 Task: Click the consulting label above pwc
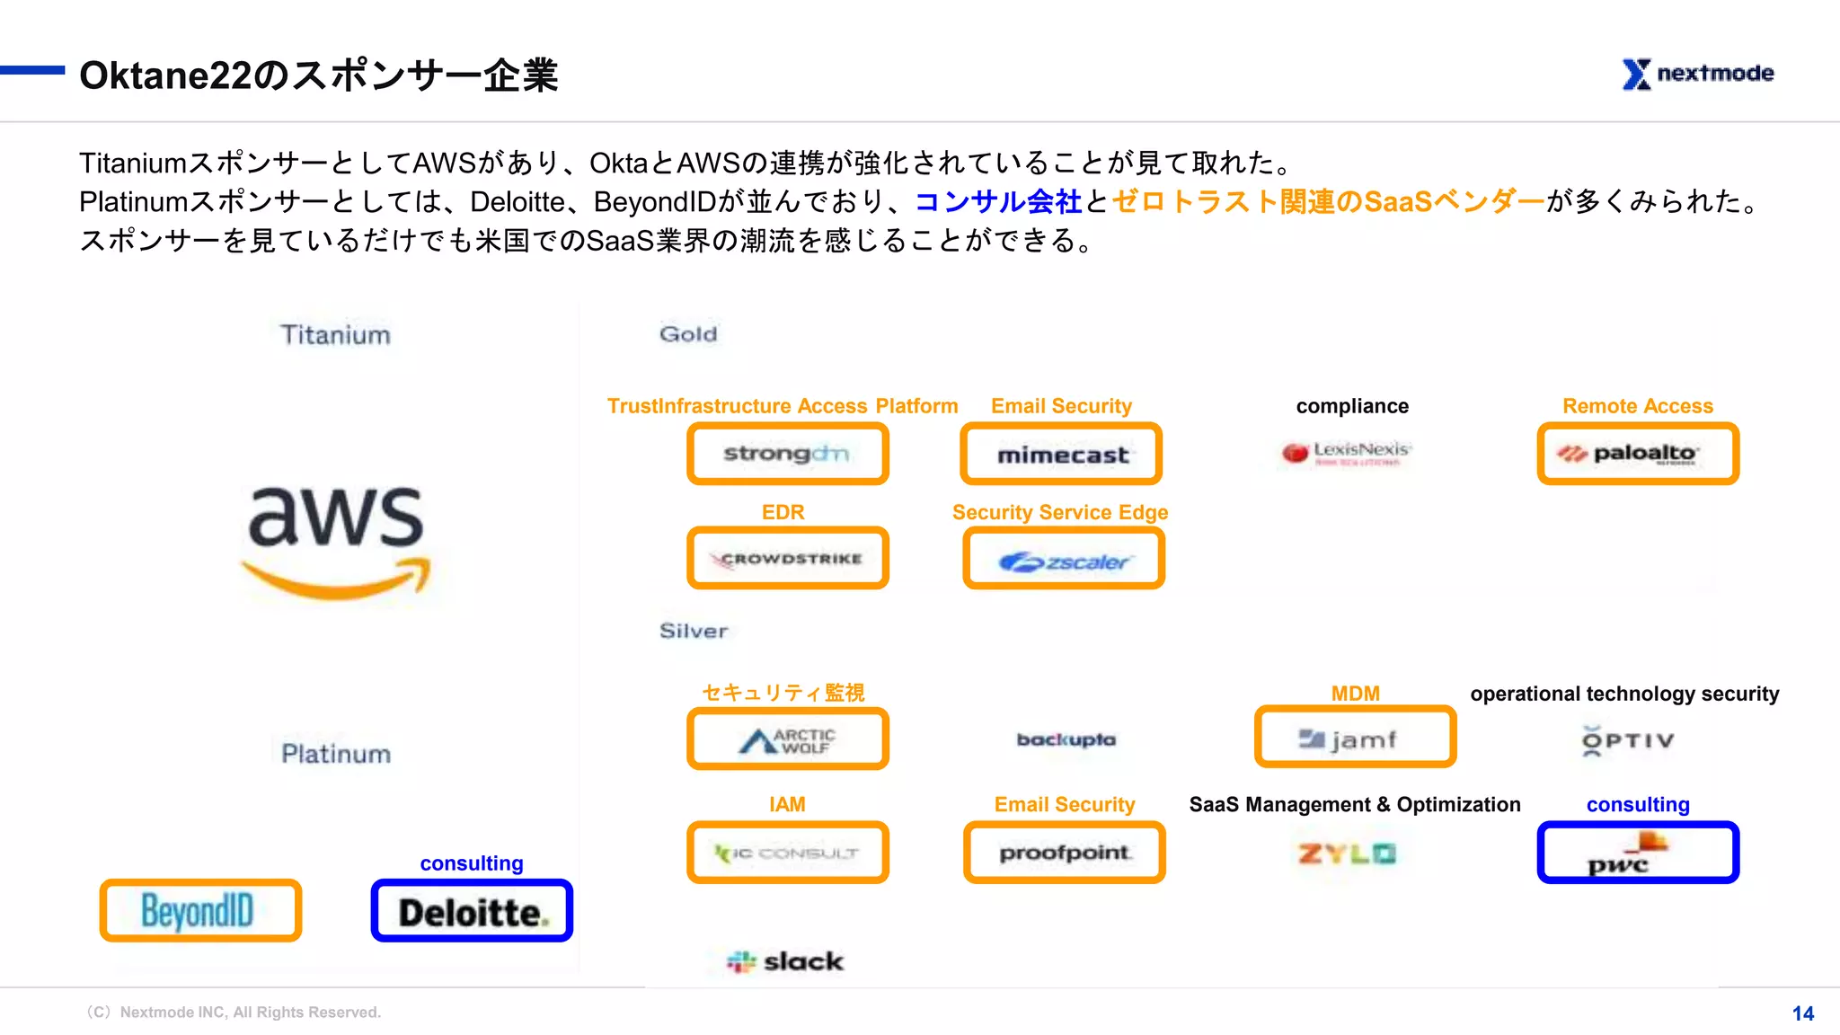(1638, 804)
